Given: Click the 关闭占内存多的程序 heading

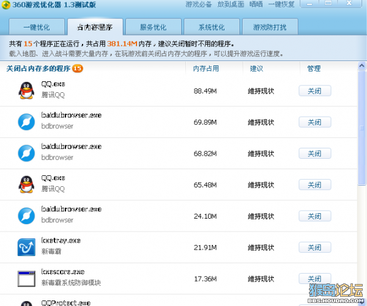Looking at the screenshot, I should [39, 68].
